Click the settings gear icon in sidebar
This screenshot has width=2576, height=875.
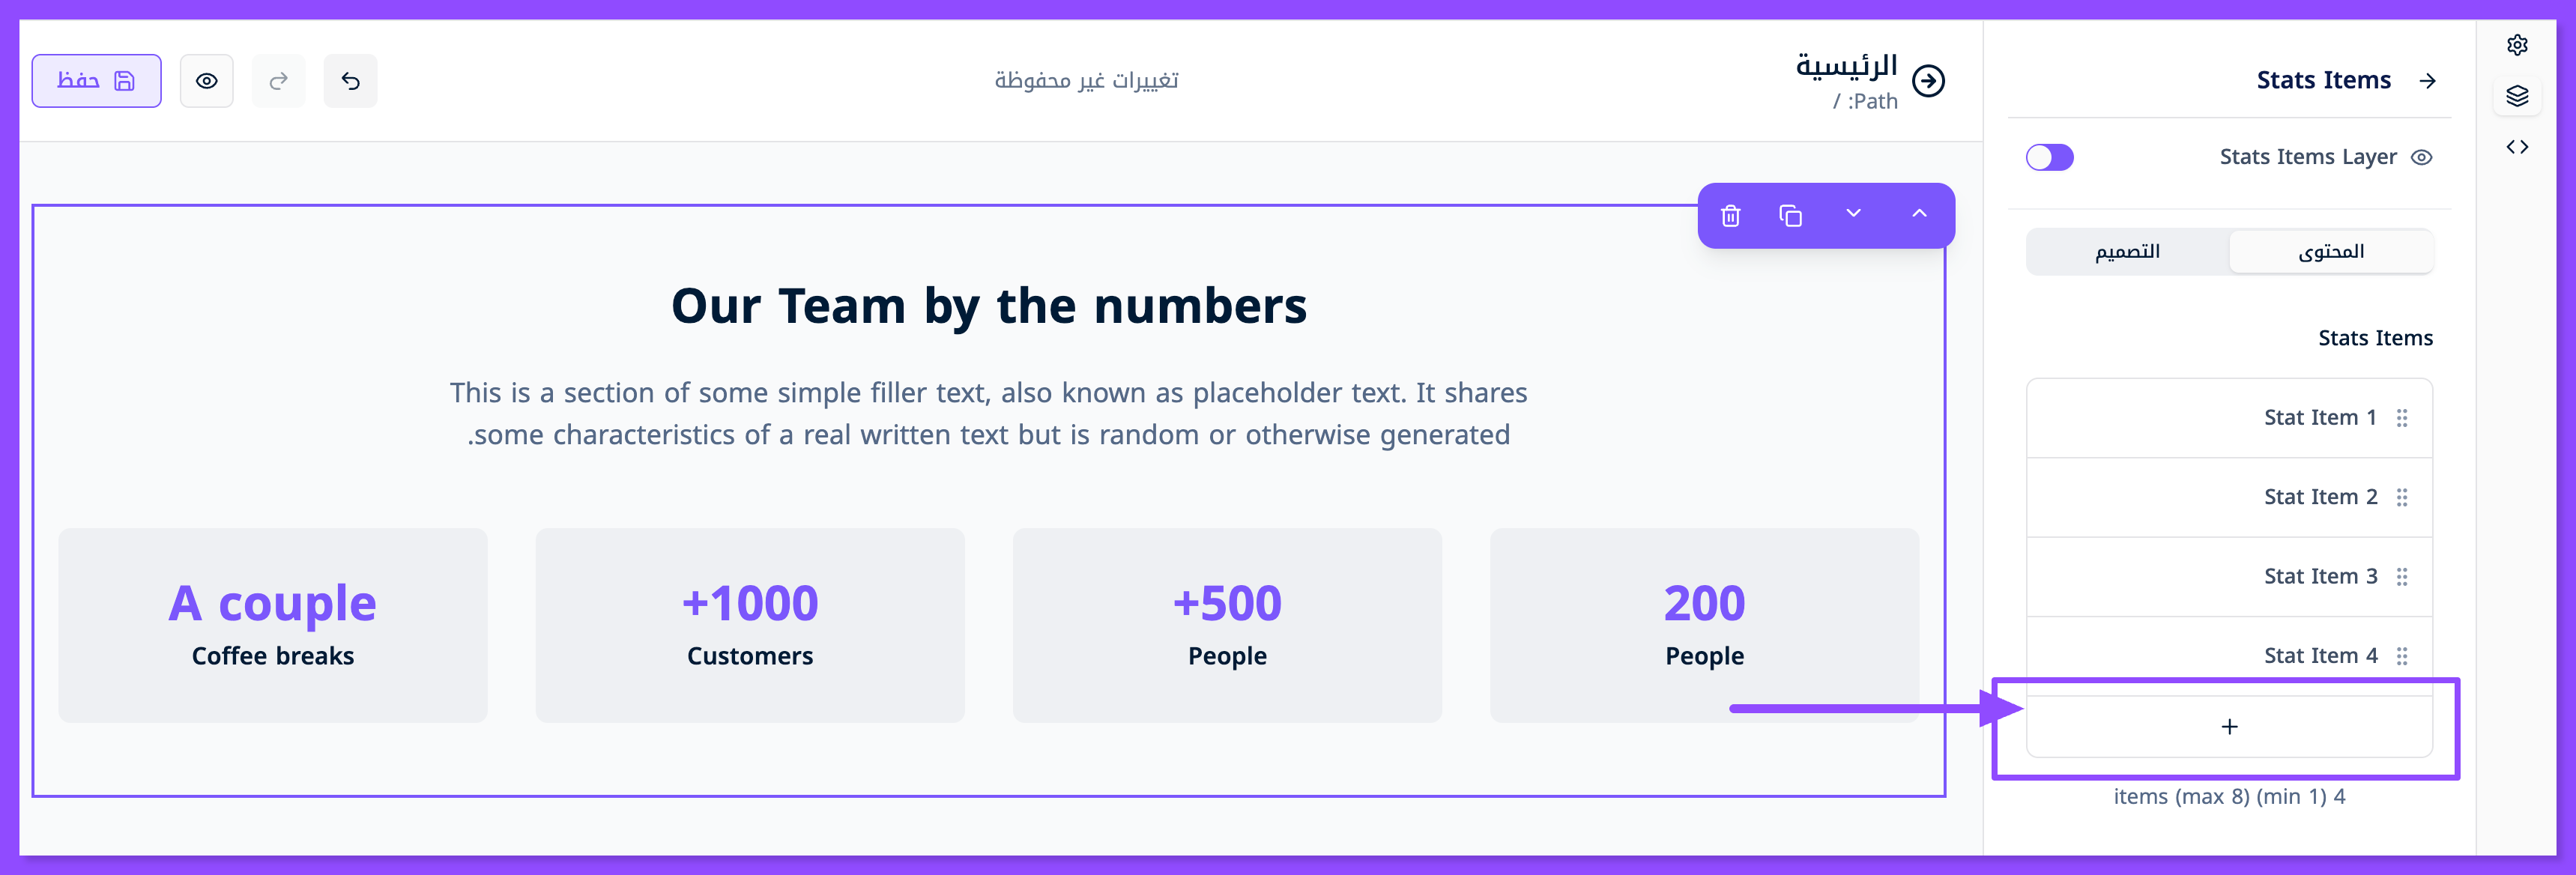[2517, 45]
